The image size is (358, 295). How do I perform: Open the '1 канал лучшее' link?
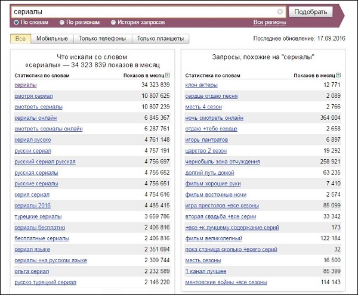[206, 271]
